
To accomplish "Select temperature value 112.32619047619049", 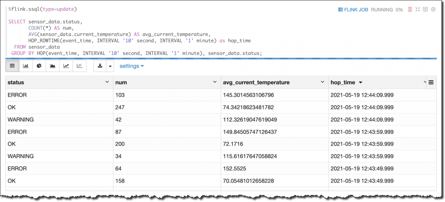I will (250, 119).
